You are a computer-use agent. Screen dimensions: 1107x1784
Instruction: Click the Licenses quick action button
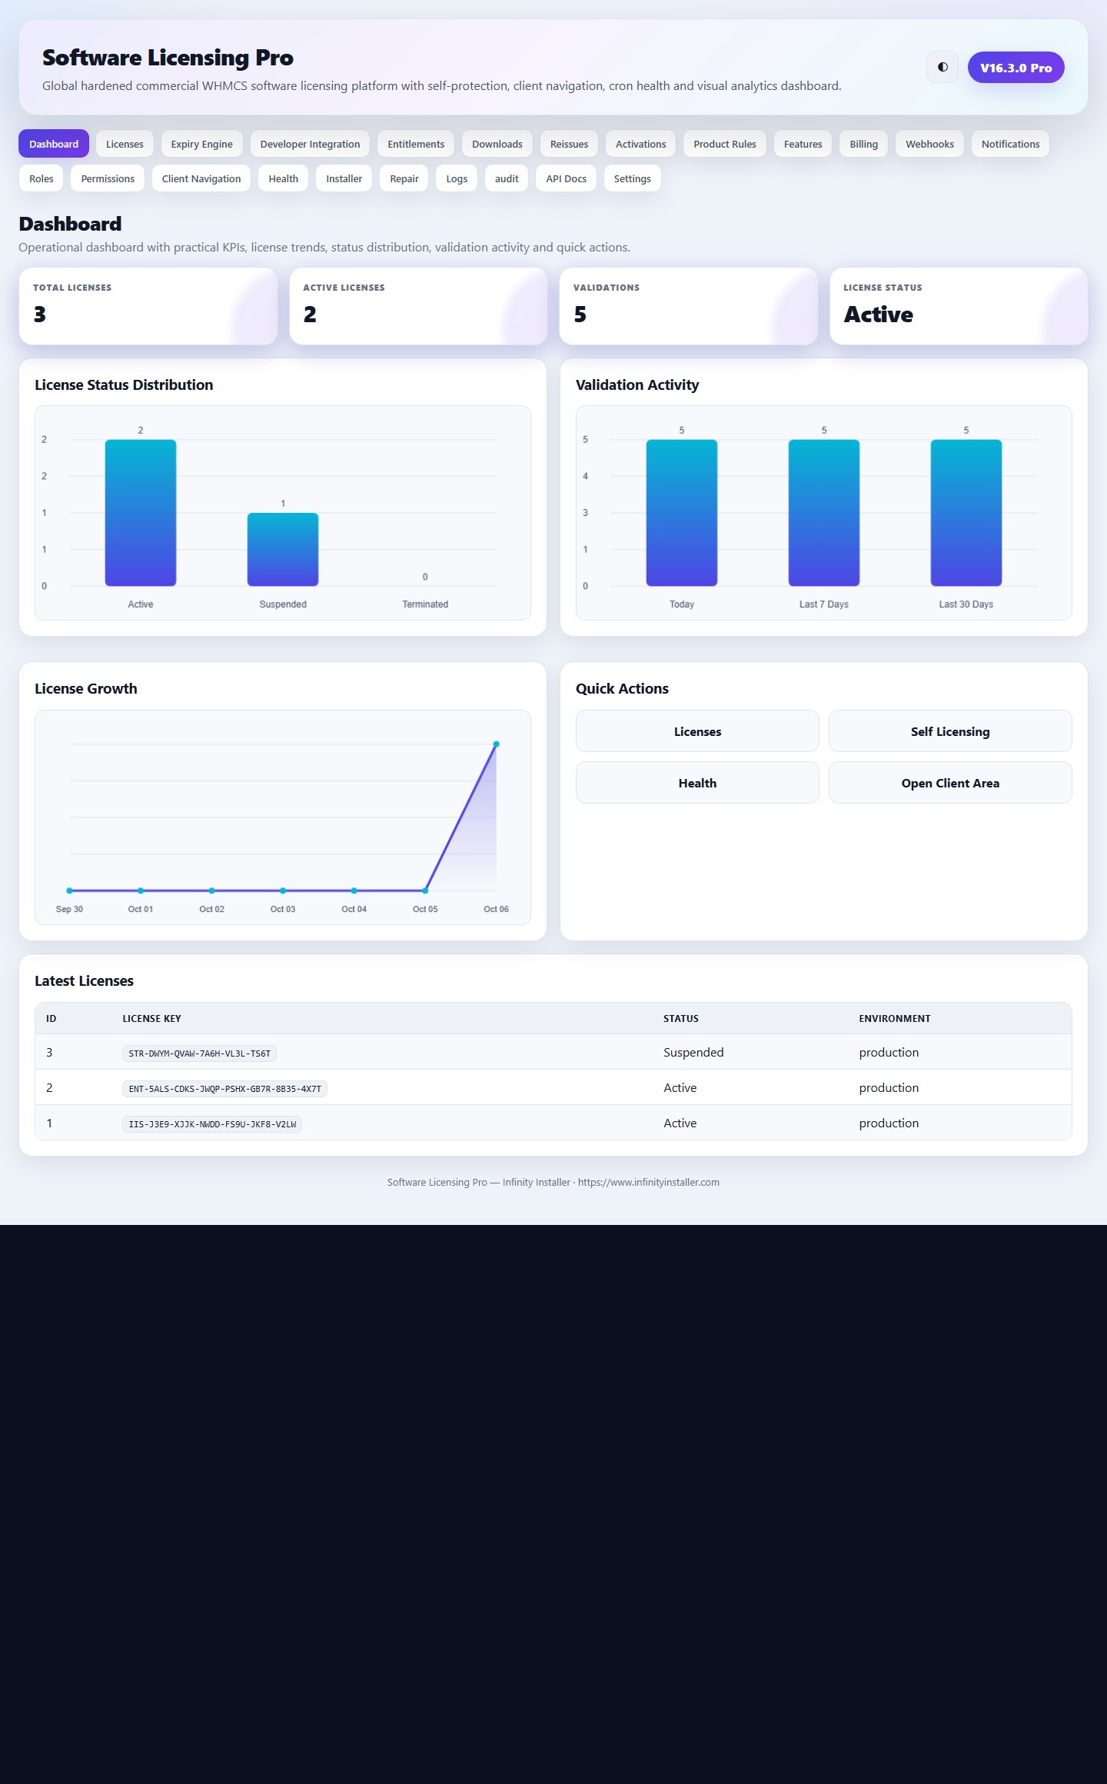(x=697, y=731)
